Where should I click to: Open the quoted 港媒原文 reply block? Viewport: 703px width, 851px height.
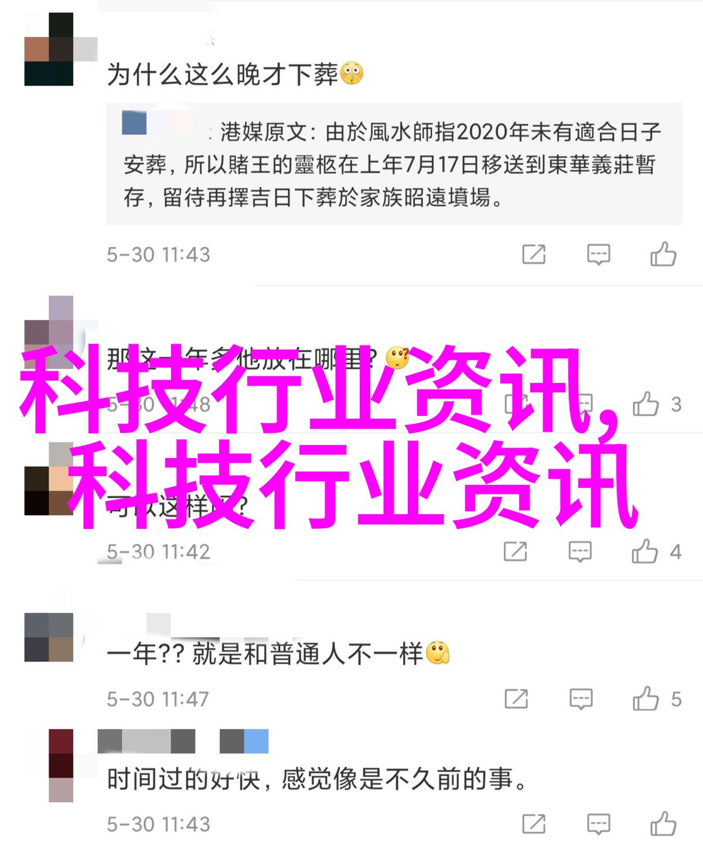coord(394,164)
